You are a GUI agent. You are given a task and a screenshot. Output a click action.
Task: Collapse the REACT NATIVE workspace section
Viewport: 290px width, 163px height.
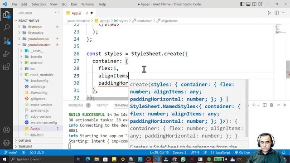29,20
